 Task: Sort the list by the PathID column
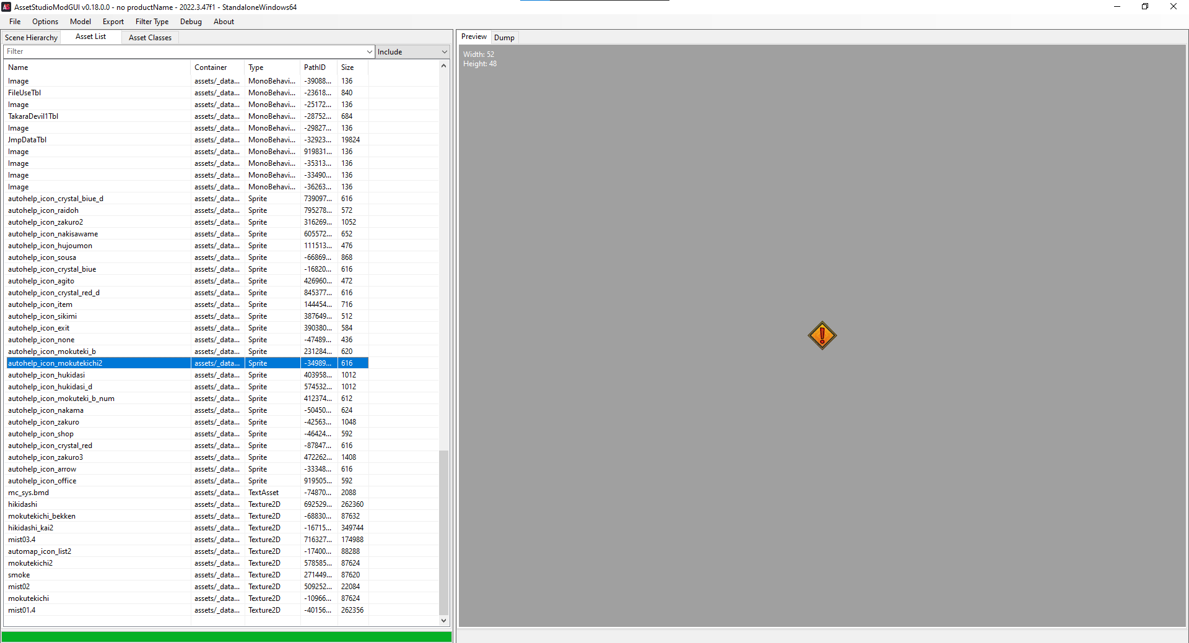pyautogui.click(x=319, y=67)
